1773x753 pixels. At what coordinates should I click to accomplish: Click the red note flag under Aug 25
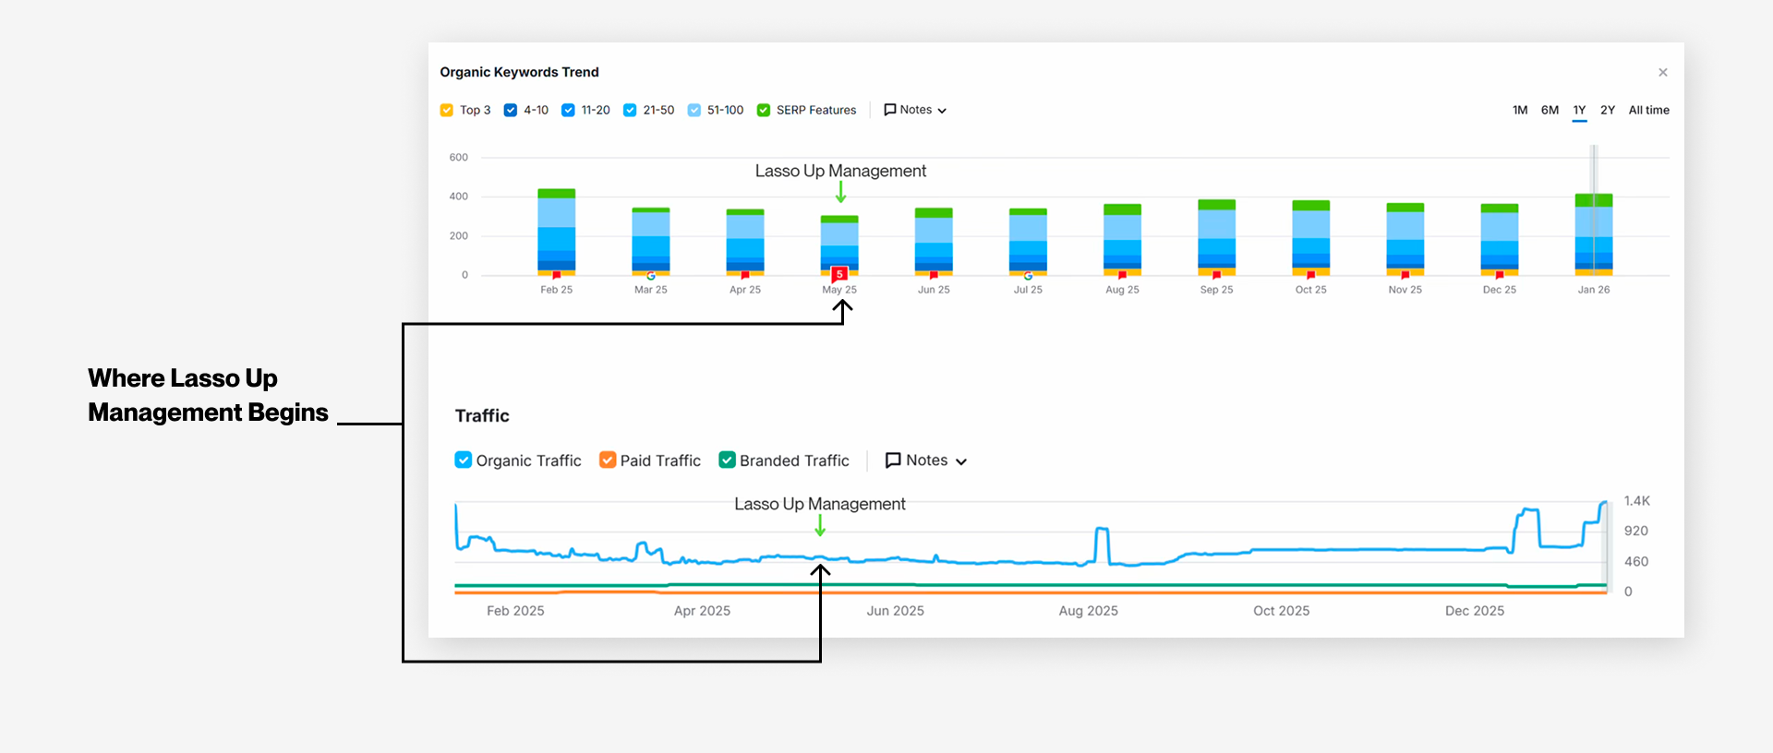tap(1122, 276)
